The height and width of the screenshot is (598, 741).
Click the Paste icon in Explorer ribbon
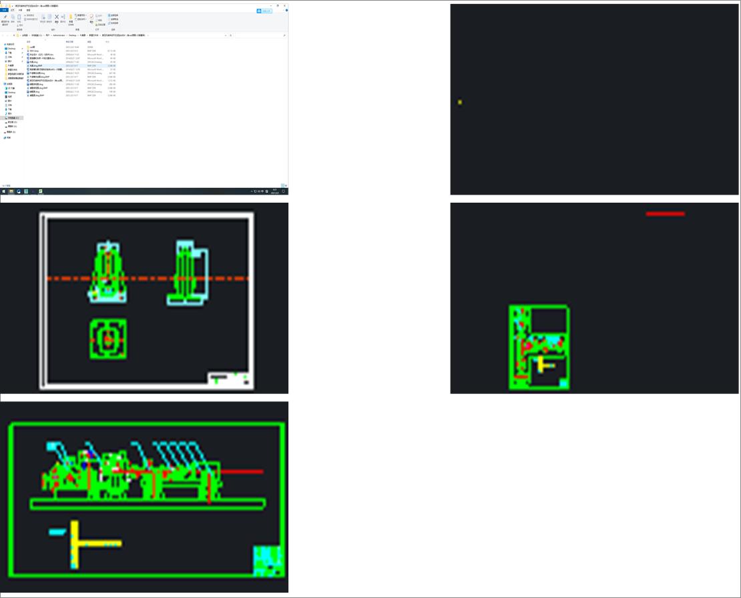(19, 17)
